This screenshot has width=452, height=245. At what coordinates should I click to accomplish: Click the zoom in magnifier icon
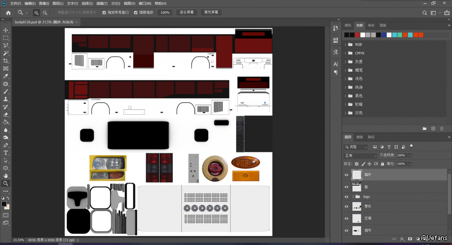point(36,13)
